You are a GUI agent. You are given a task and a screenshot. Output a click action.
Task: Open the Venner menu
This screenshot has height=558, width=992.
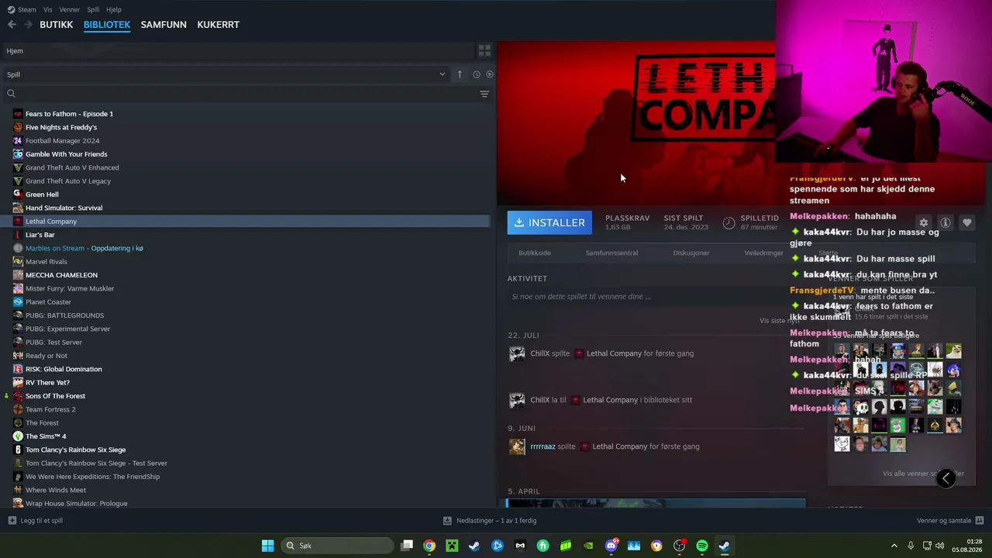coord(70,9)
